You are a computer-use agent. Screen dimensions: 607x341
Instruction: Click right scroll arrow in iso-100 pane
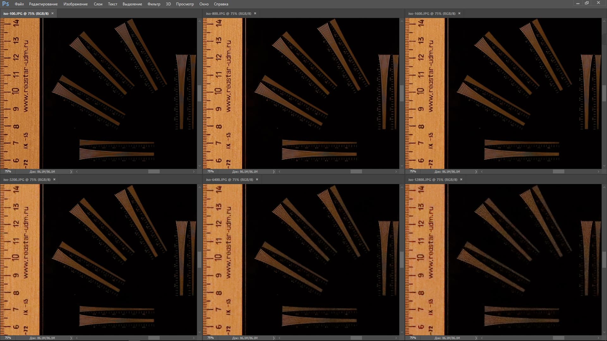[194, 171]
